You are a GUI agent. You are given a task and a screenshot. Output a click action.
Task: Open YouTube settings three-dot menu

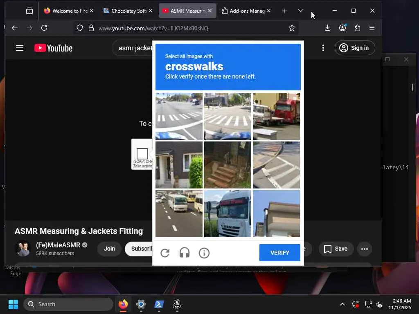pos(323,48)
